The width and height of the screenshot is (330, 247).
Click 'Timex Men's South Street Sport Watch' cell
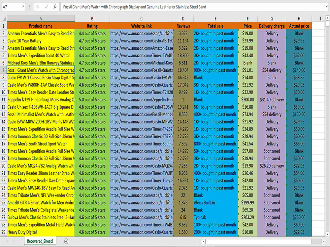(41, 144)
